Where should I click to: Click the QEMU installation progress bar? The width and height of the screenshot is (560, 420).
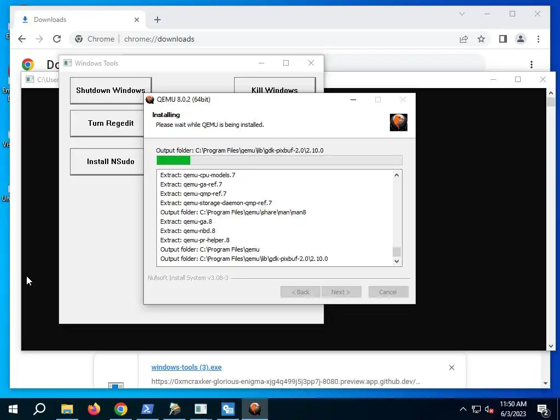click(279, 160)
